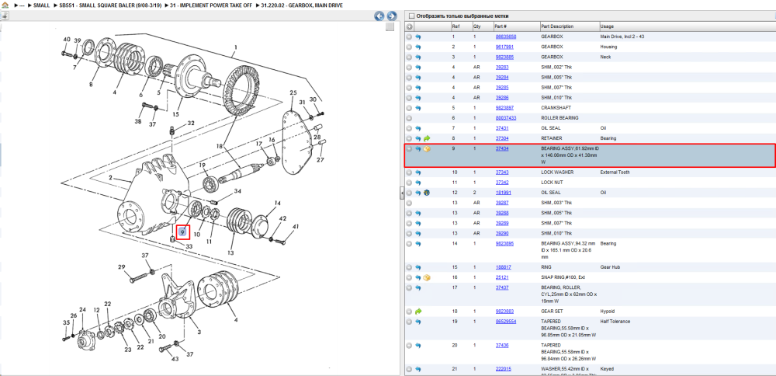This screenshot has width=776, height=376.
Task: Click the Usage column header
Action: coord(607,26)
